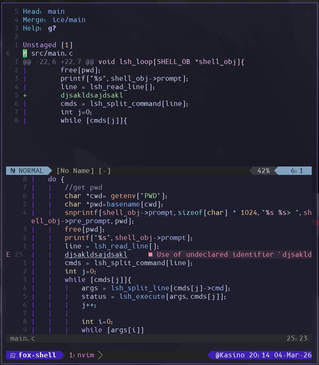Click the Help: g? line
This screenshot has width=319, height=365.
[39, 28]
